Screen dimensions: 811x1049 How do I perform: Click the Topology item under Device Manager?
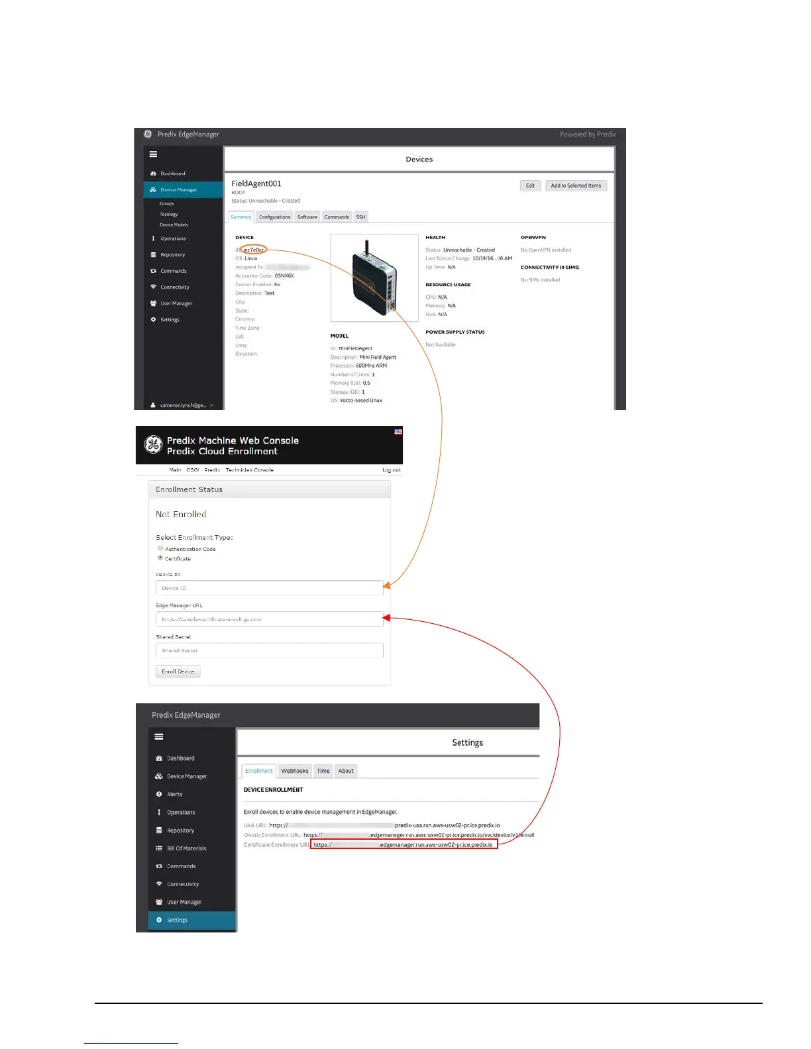169,214
